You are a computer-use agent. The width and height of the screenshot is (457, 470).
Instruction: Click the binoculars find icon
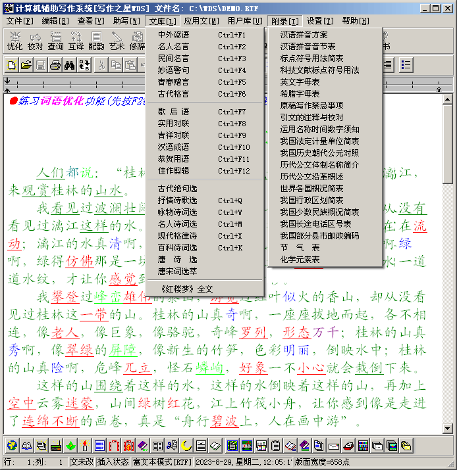click(x=70, y=65)
